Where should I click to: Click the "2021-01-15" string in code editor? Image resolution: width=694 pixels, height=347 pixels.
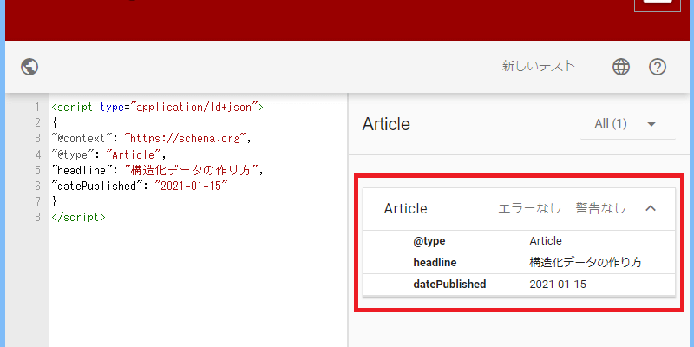(x=191, y=186)
